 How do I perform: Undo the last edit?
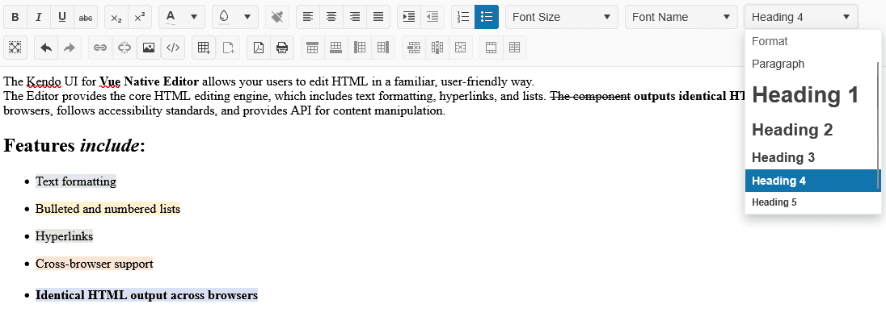[46, 48]
